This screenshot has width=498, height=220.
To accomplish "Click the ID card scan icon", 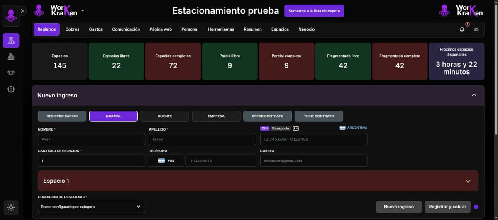I will (295, 128).
